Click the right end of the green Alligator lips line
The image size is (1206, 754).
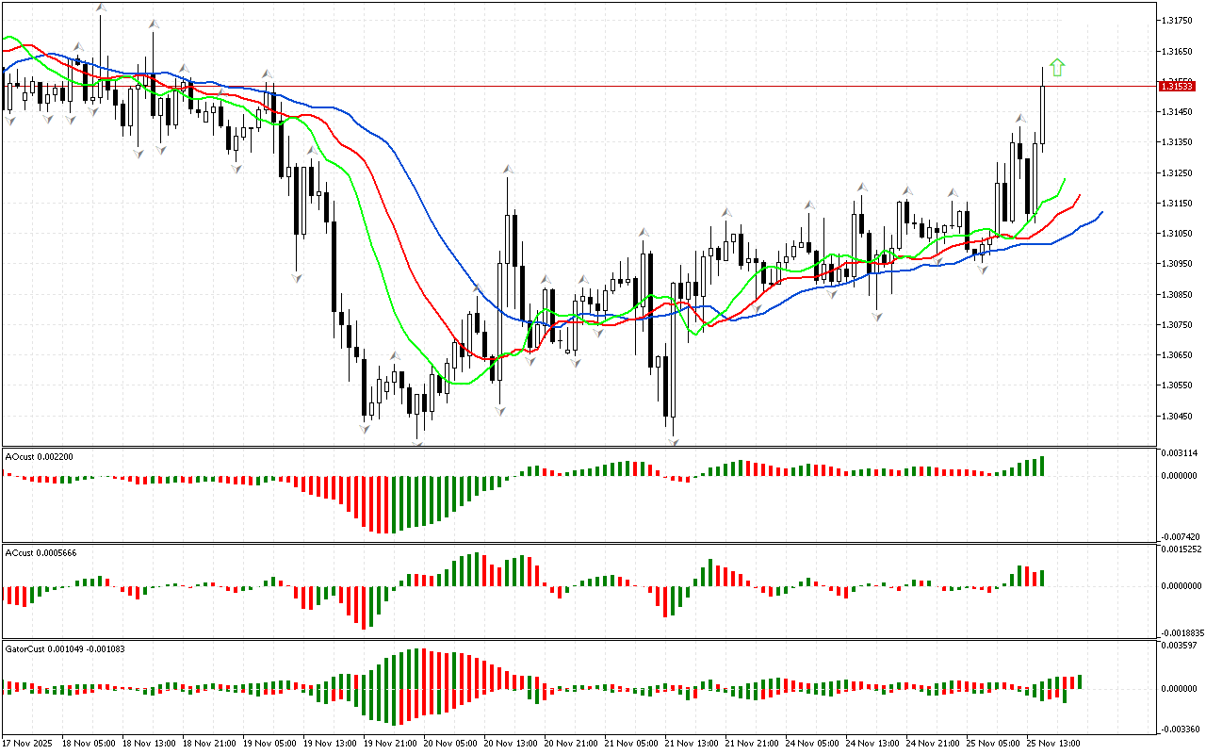pyautogui.click(x=1064, y=179)
